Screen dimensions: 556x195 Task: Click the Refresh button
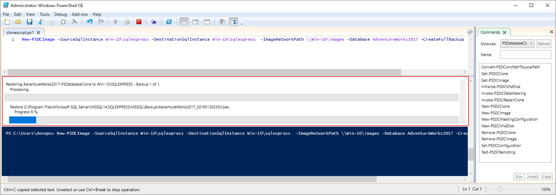coord(544,44)
